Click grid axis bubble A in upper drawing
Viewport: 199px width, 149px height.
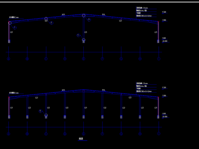[9, 59]
